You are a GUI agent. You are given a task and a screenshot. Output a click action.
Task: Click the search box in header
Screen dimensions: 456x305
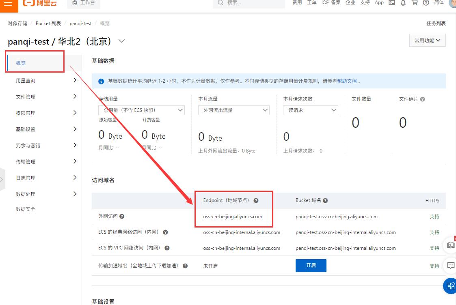tap(249, 3)
